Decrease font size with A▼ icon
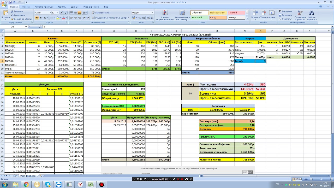This screenshot has width=334, height=188. coord(65,13)
